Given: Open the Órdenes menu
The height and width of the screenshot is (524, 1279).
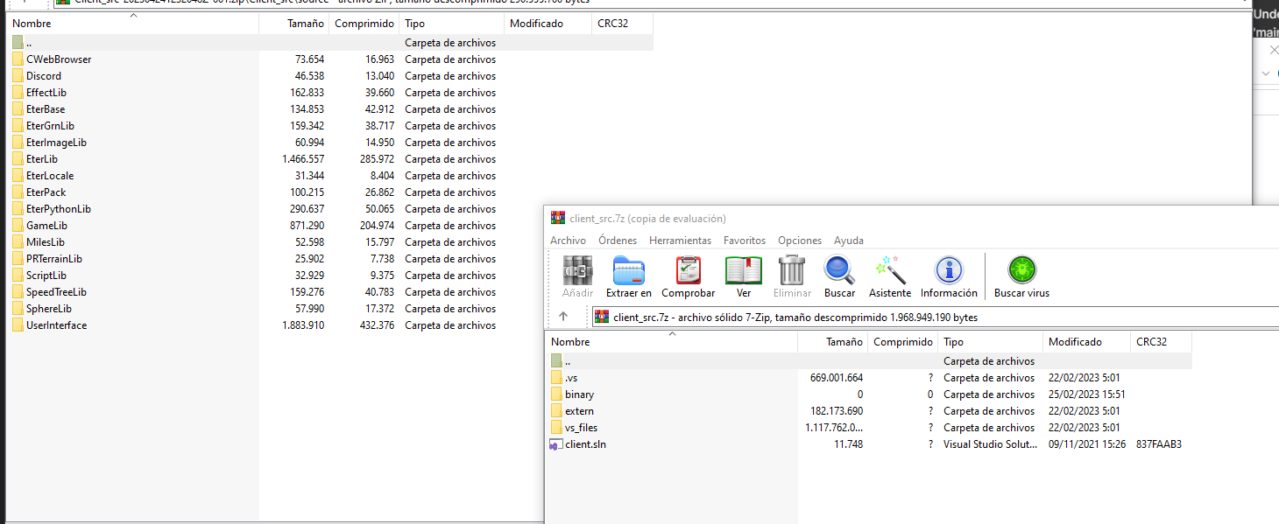Looking at the screenshot, I should 618,241.
